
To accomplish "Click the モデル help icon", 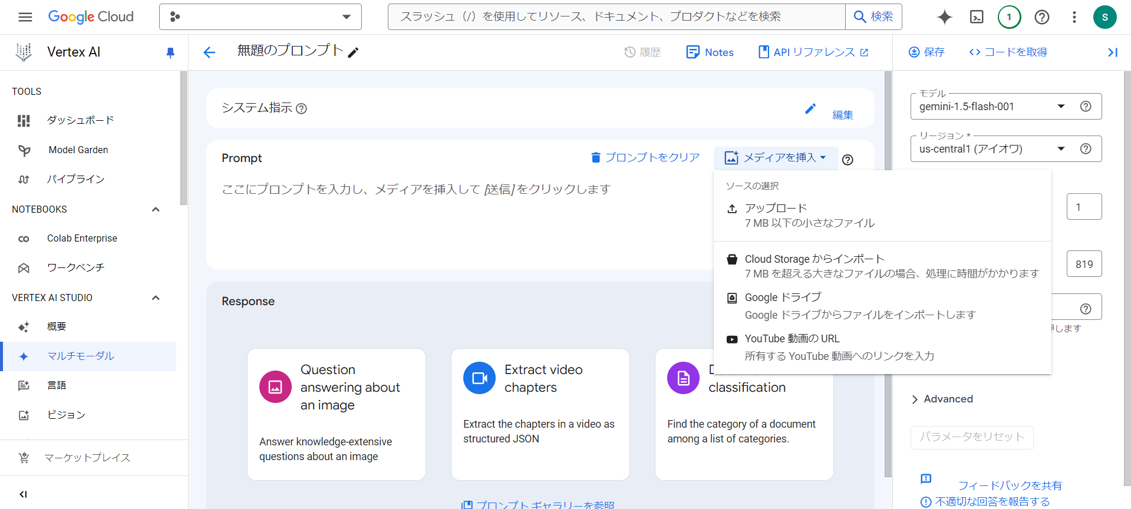I will [x=1086, y=107].
